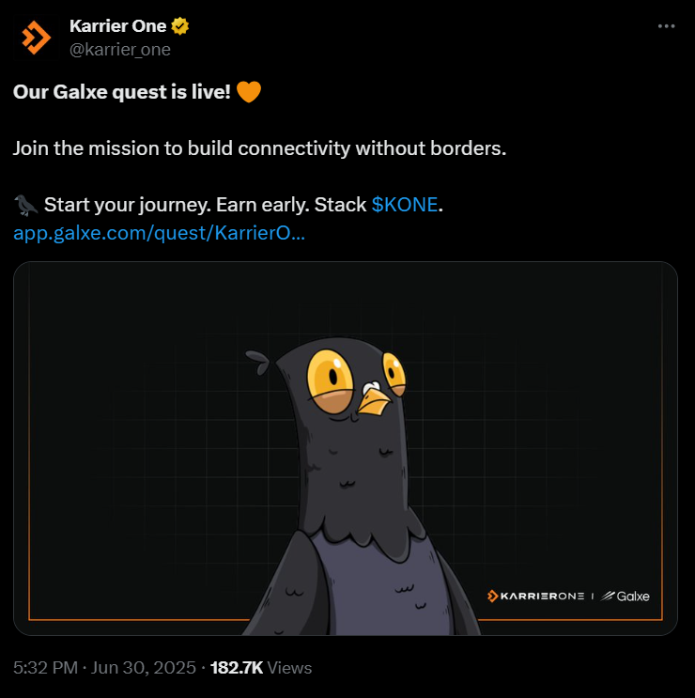Select the 'Our Galxe quest is live!' headline
This screenshot has height=698, width=695.
coord(122,92)
